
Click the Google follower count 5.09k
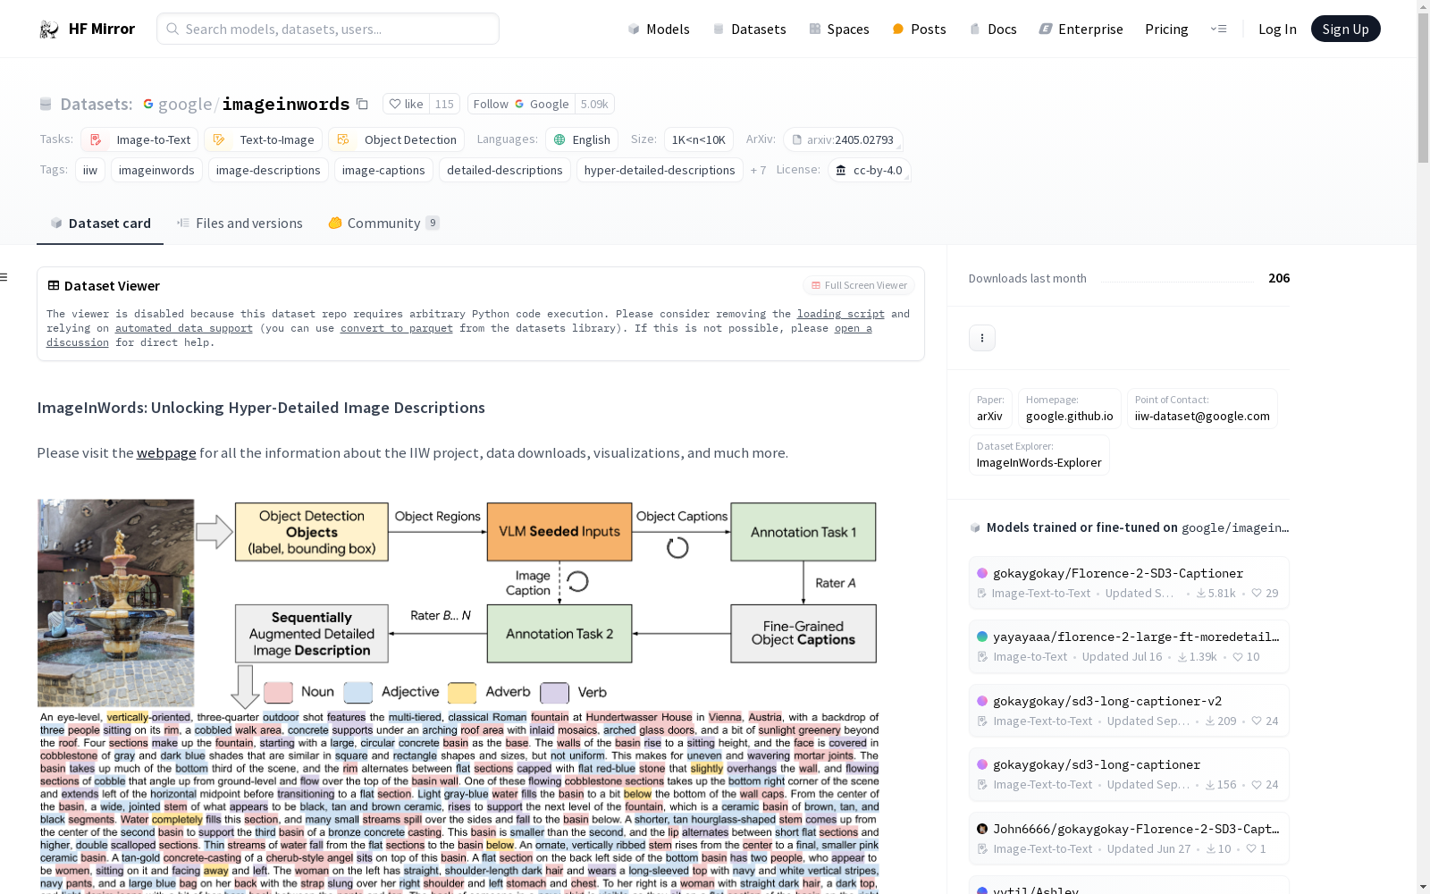coord(594,104)
